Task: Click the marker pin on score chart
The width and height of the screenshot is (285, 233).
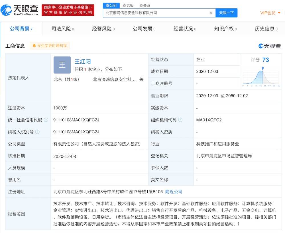Action: pos(263,68)
